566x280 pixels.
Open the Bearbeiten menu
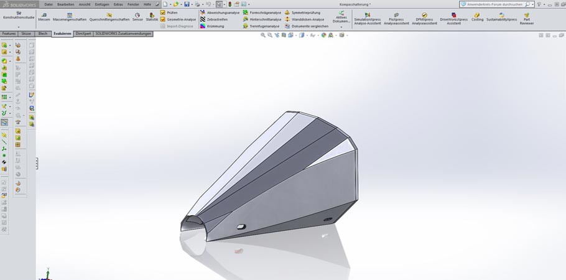coord(66,4)
